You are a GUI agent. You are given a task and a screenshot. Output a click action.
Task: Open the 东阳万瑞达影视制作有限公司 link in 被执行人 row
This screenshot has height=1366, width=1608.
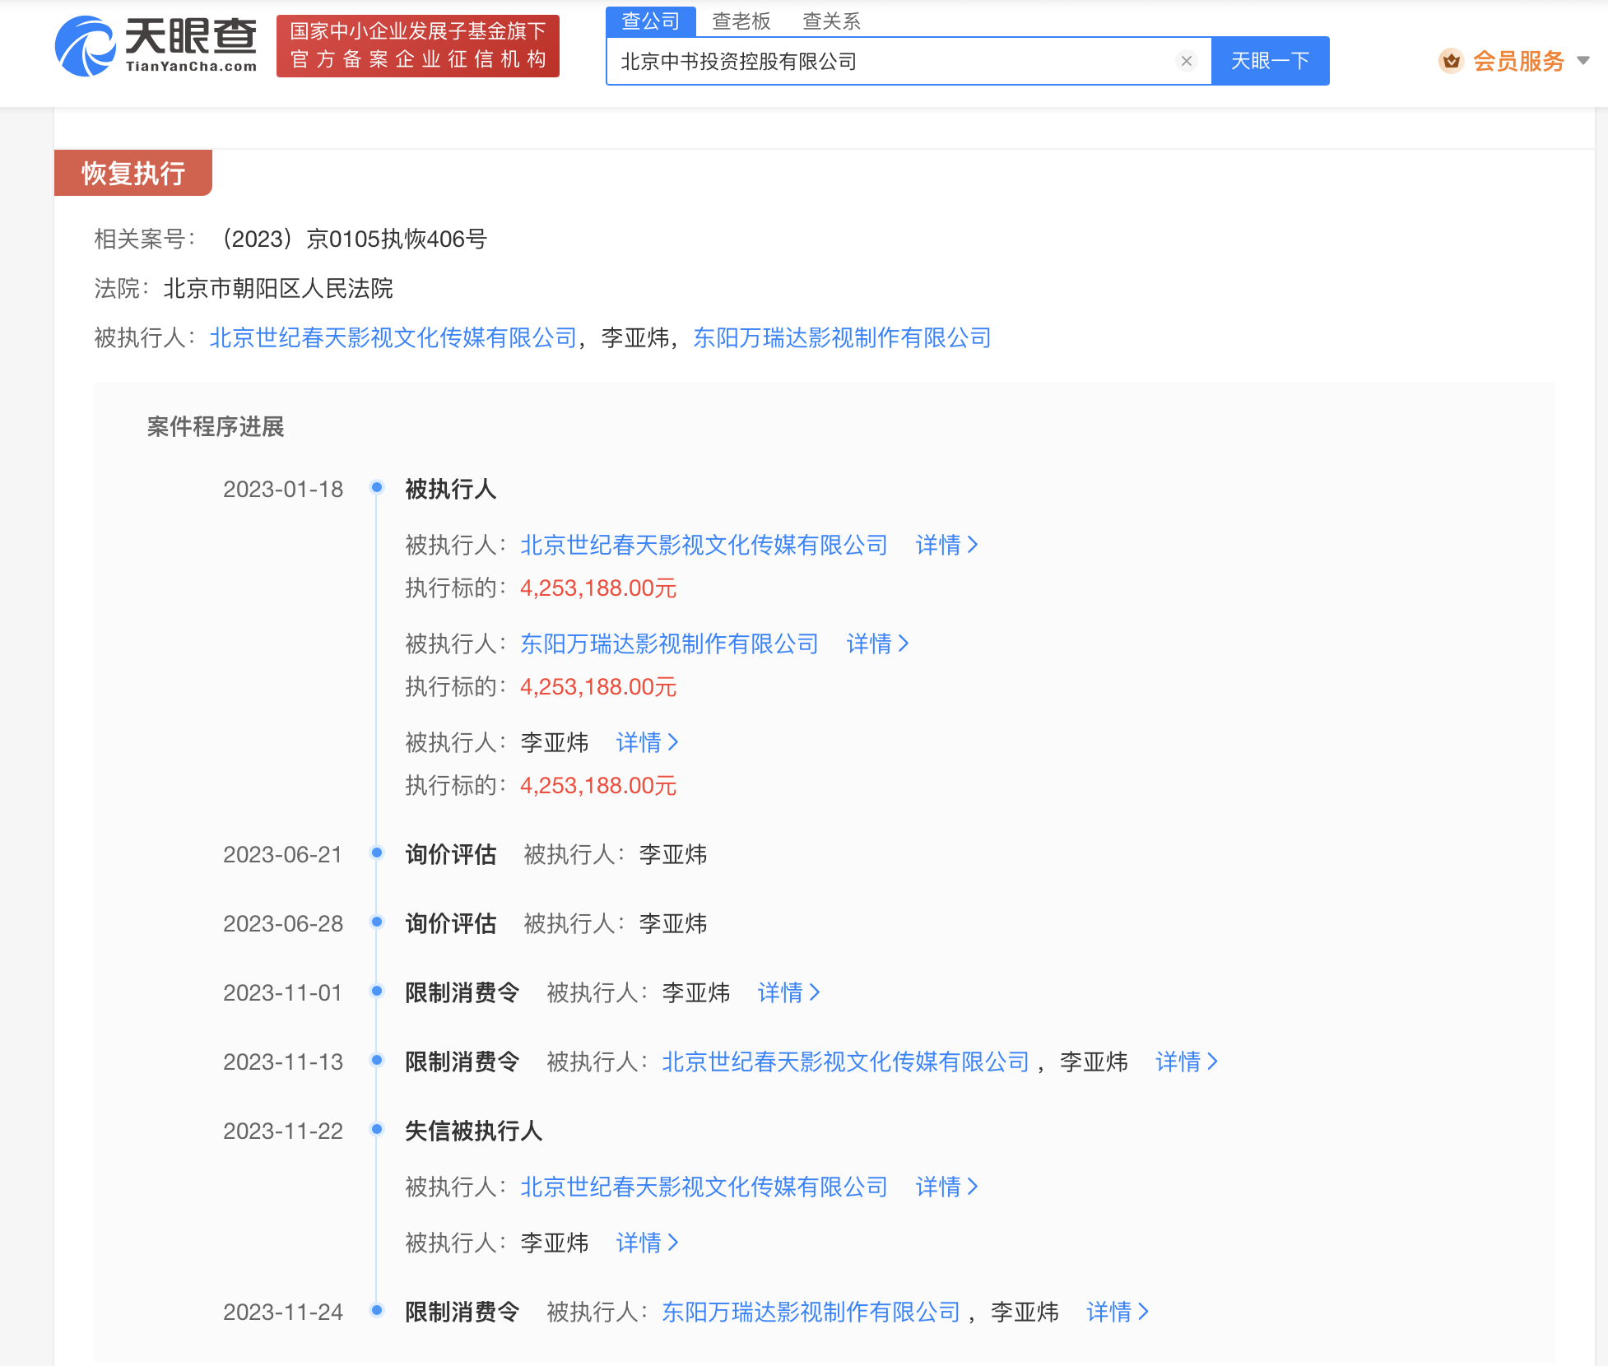(x=840, y=337)
